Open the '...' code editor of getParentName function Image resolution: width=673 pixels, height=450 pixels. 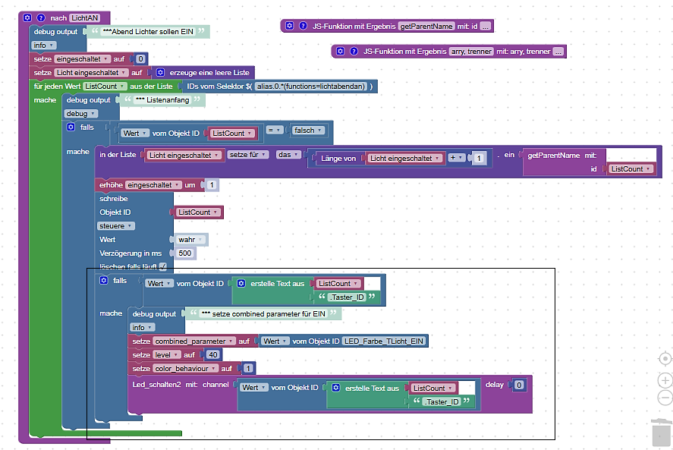pos(485,27)
